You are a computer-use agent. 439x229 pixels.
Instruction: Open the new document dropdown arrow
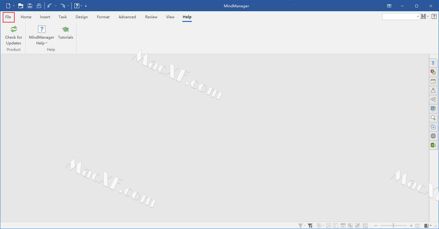[x=14, y=6]
